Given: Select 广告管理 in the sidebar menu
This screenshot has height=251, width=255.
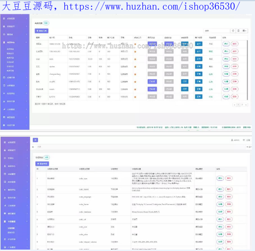Looking at the screenshot, I should tap(11, 247).
